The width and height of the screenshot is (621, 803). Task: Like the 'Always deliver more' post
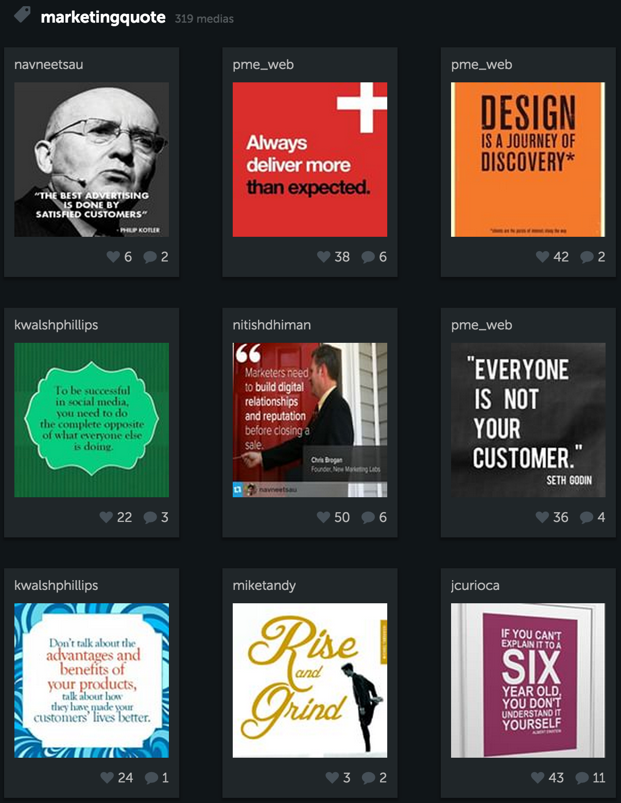click(324, 256)
